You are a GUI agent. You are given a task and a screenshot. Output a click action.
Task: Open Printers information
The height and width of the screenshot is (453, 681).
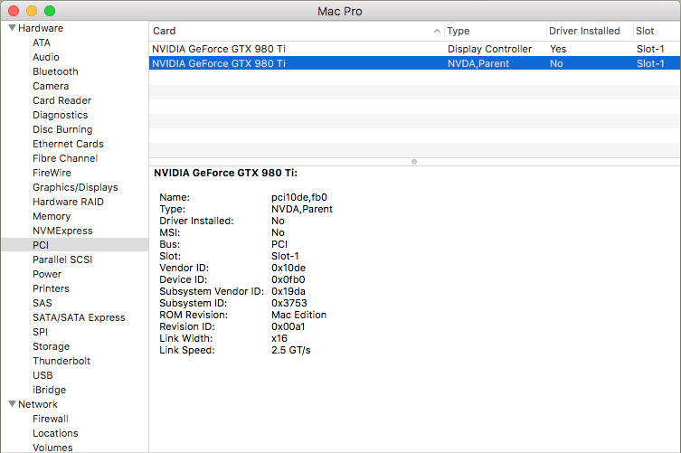click(51, 288)
